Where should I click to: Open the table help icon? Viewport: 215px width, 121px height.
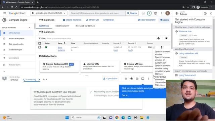[159, 38]
